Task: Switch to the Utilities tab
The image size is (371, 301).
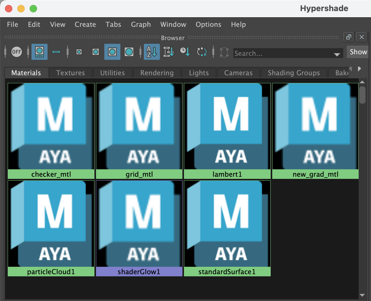Action: coord(112,73)
